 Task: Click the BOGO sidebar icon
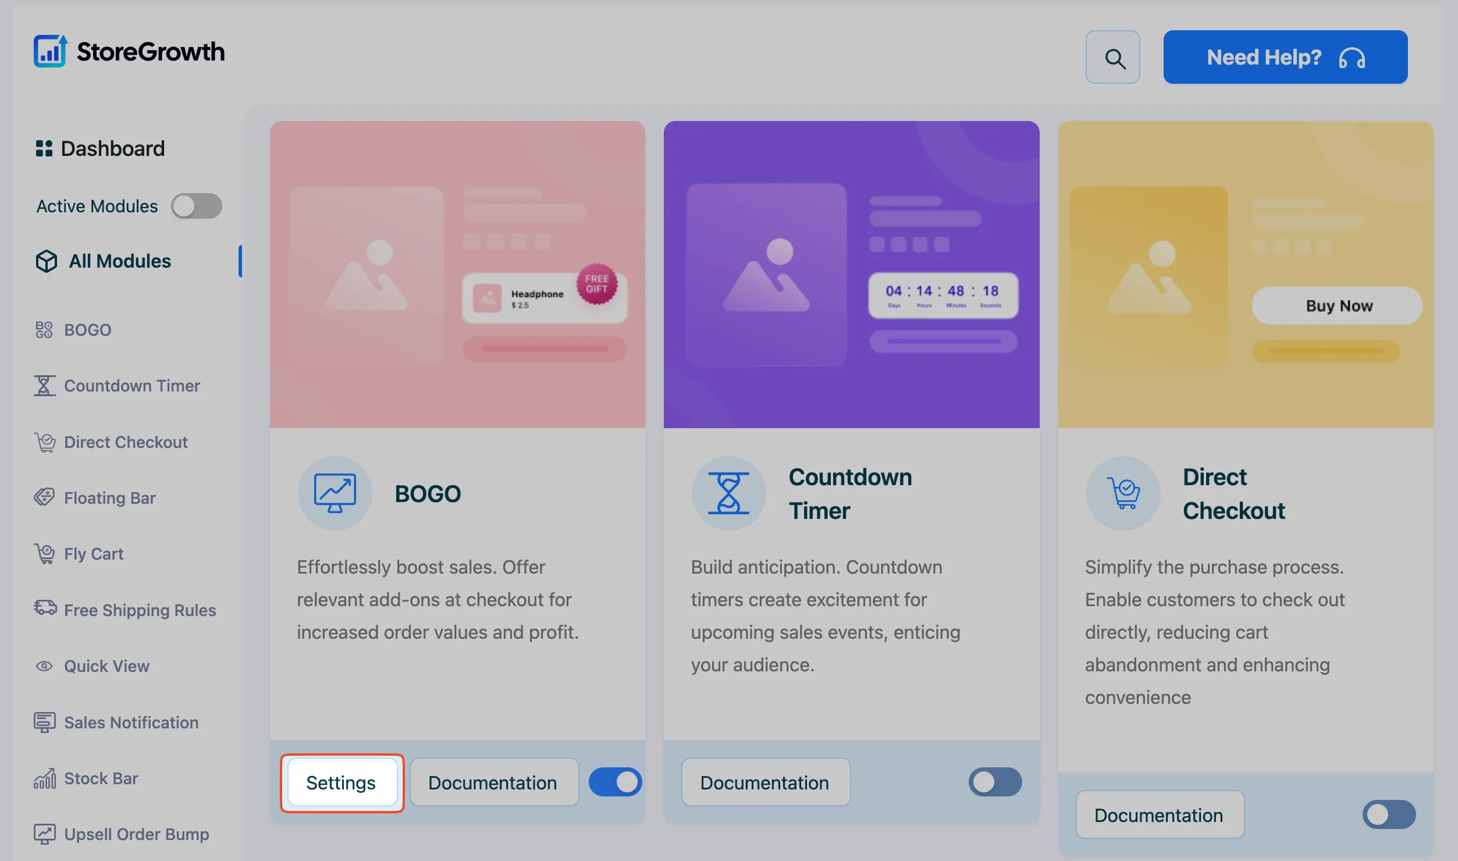coord(44,330)
